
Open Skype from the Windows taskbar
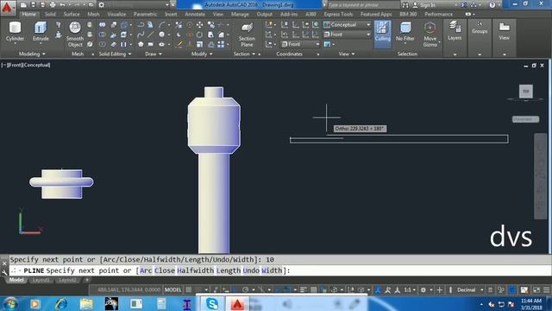click(212, 303)
